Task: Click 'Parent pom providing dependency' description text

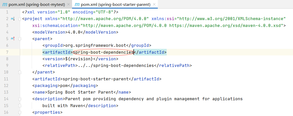Action: pos(104,99)
